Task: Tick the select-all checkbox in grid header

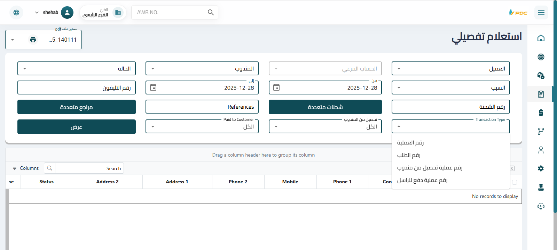Action: coord(515,182)
